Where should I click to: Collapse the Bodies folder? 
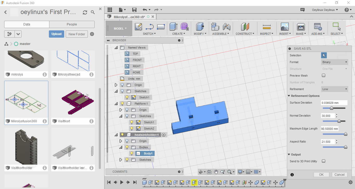click(121, 147)
